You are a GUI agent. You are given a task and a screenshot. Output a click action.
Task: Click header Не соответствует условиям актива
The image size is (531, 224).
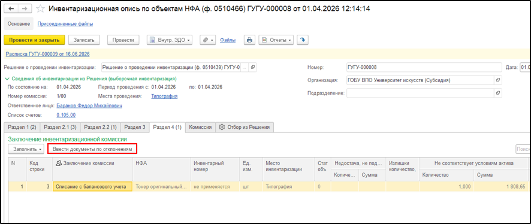tap(474, 163)
